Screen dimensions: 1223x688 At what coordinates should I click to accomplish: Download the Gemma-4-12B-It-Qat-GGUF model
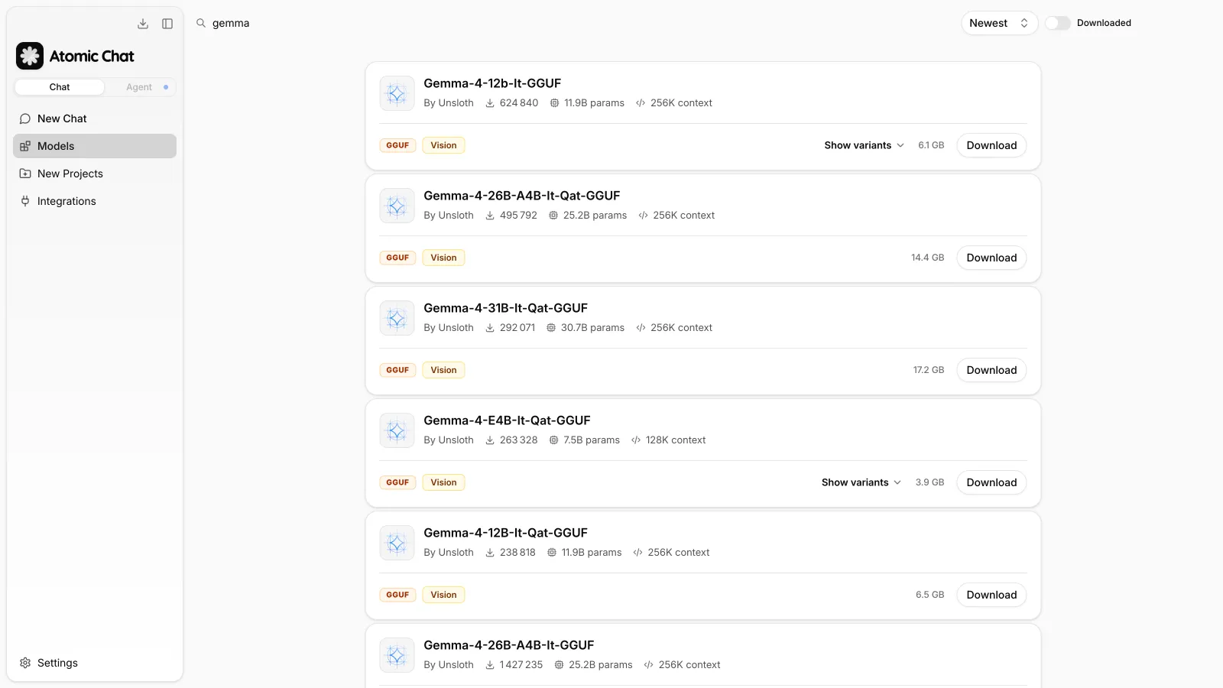click(x=991, y=595)
